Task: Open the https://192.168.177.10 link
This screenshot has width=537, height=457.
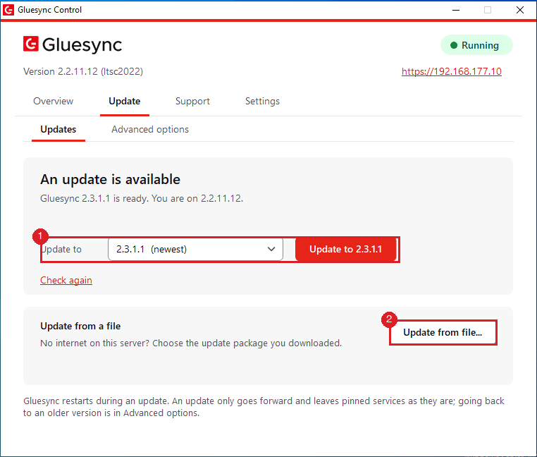Action: [x=452, y=71]
